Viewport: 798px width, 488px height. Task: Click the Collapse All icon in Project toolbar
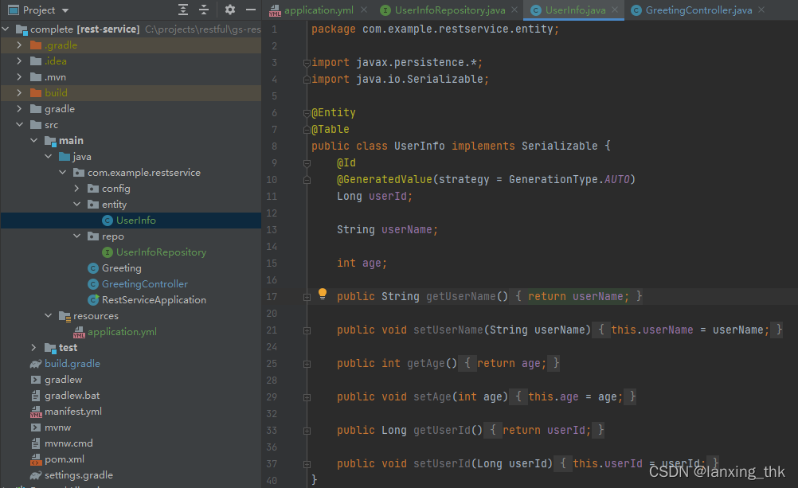pos(202,10)
